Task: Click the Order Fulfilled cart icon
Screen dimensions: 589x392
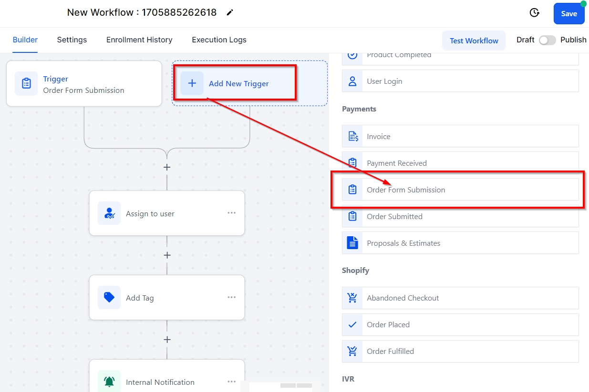Action: click(x=352, y=351)
